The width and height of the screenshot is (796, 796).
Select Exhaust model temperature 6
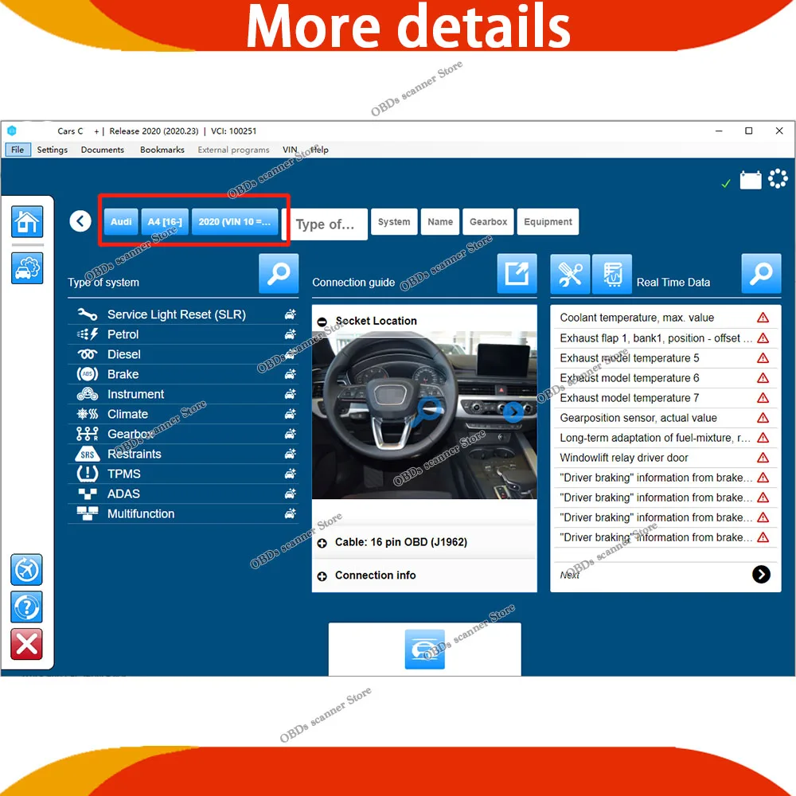[x=665, y=378]
